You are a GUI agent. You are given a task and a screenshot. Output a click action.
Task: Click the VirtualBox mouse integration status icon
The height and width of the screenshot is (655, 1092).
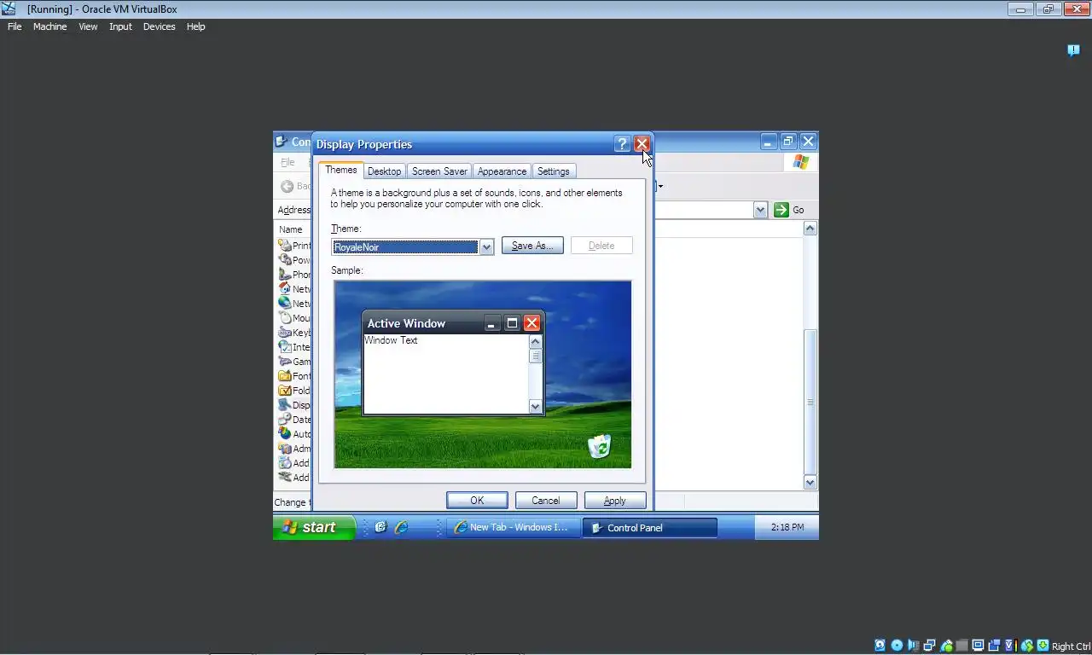coord(1027,646)
